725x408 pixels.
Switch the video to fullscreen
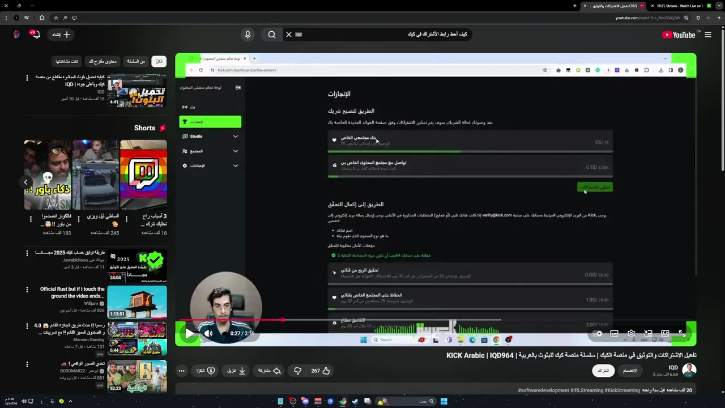pos(682,334)
